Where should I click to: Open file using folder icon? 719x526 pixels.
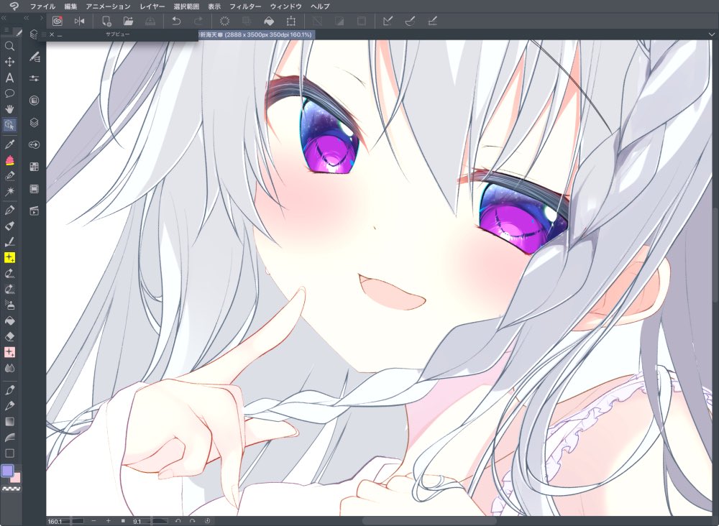tap(129, 21)
